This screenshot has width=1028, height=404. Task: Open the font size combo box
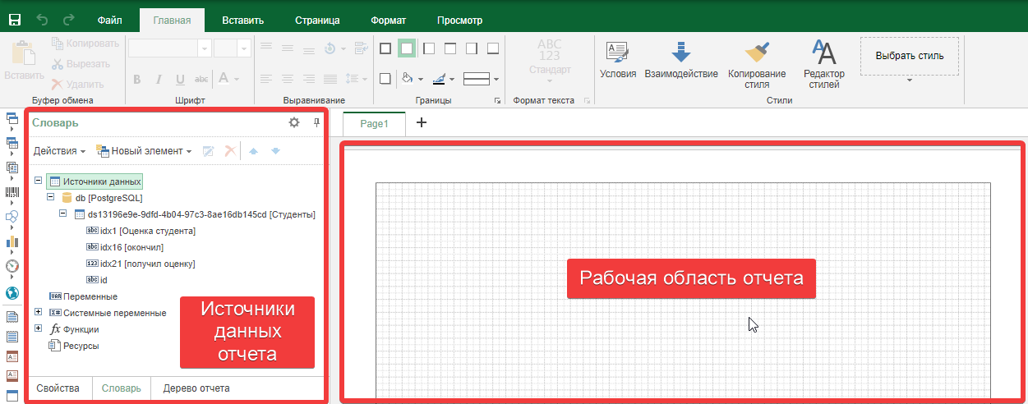(x=232, y=48)
